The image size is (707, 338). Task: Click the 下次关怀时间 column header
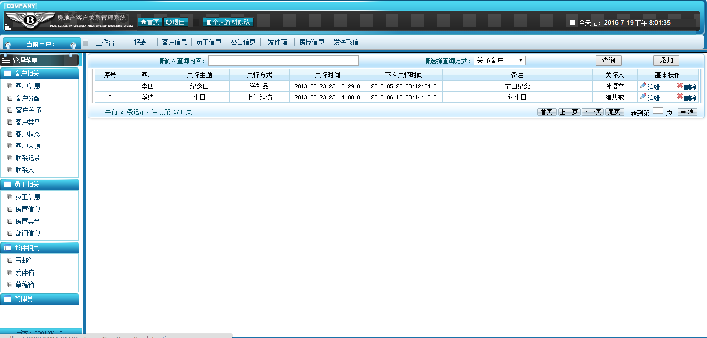coord(404,75)
